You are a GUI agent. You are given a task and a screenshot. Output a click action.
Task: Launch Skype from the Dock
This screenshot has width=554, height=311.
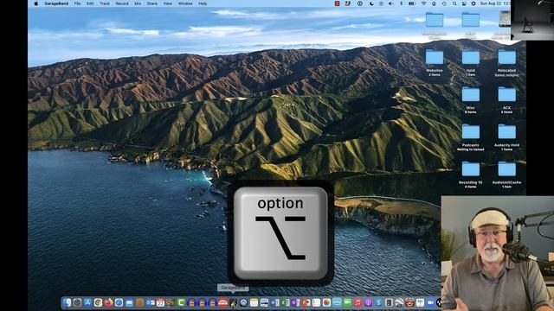tap(378, 302)
